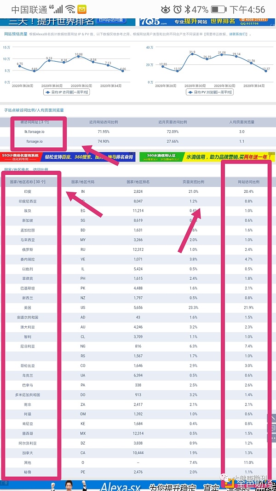The width and height of the screenshot is (276, 491).
Task: Click the 国家/地区代码 column header
Action: pyautogui.click(x=83, y=182)
